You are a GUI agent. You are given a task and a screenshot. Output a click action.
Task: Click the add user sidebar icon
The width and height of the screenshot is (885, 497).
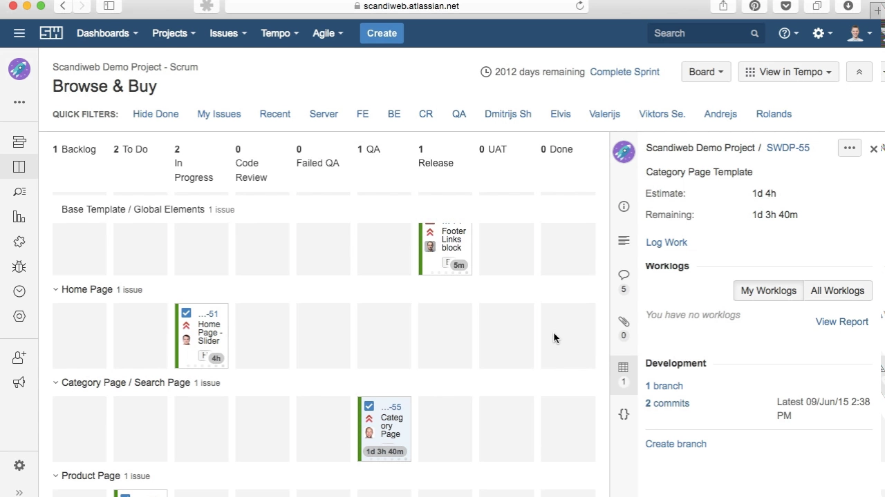(x=19, y=358)
